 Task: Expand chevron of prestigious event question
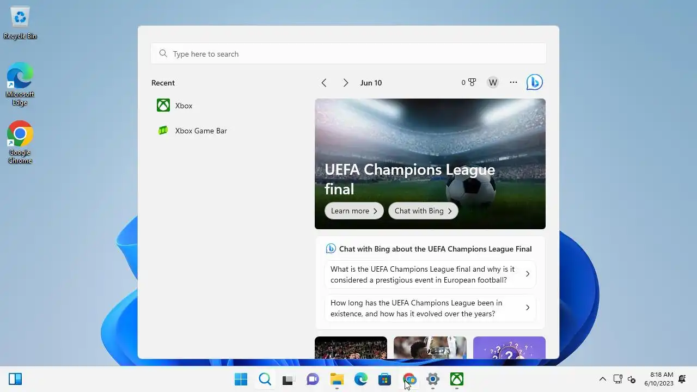point(527,274)
